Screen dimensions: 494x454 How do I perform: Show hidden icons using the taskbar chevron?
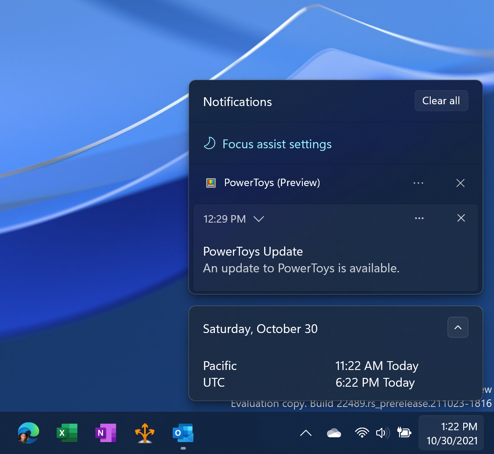click(x=306, y=433)
